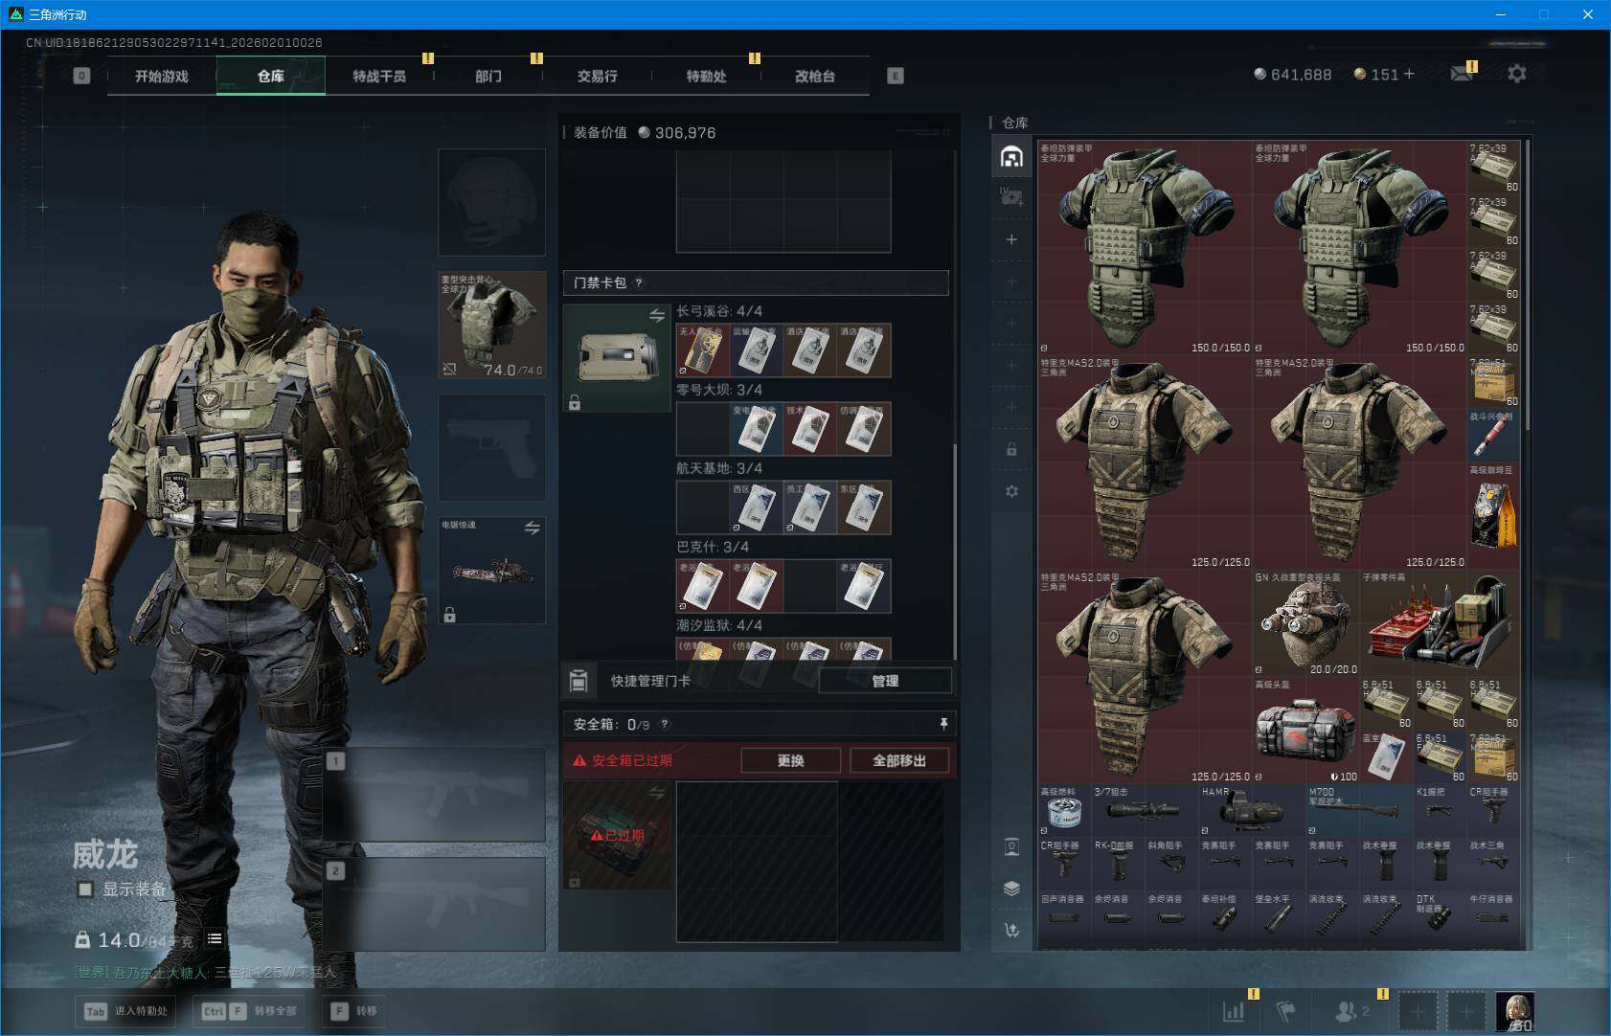
Task: Click the Q key previous-tab icon
Action: point(81,76)
